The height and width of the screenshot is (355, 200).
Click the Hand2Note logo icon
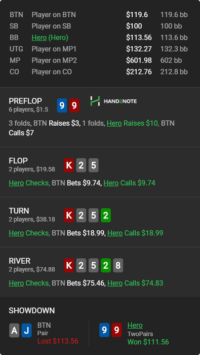pyautogui.click(x=95, y=101)
